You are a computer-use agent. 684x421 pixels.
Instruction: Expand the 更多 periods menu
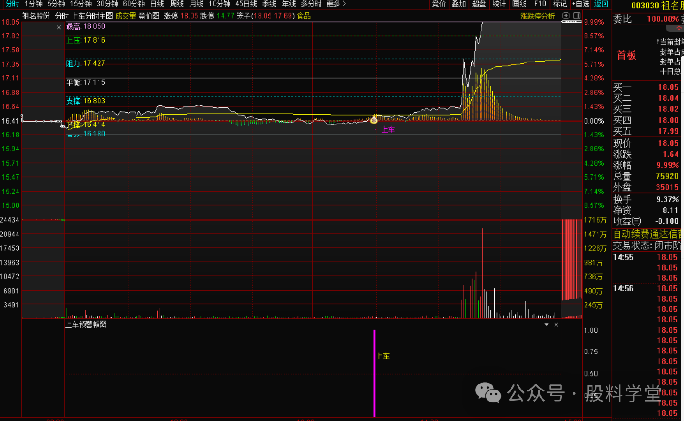coord(336,4)
